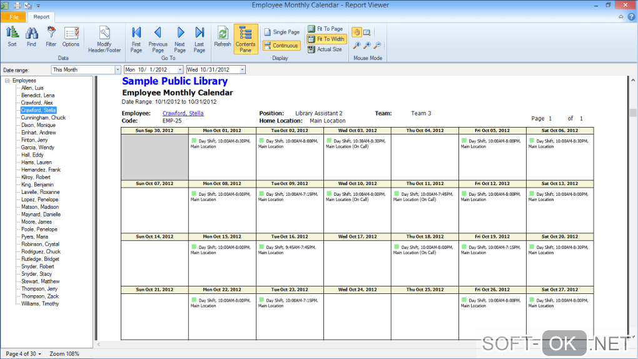Refresh the report
The image size is (638, 359).
point(223,37)
